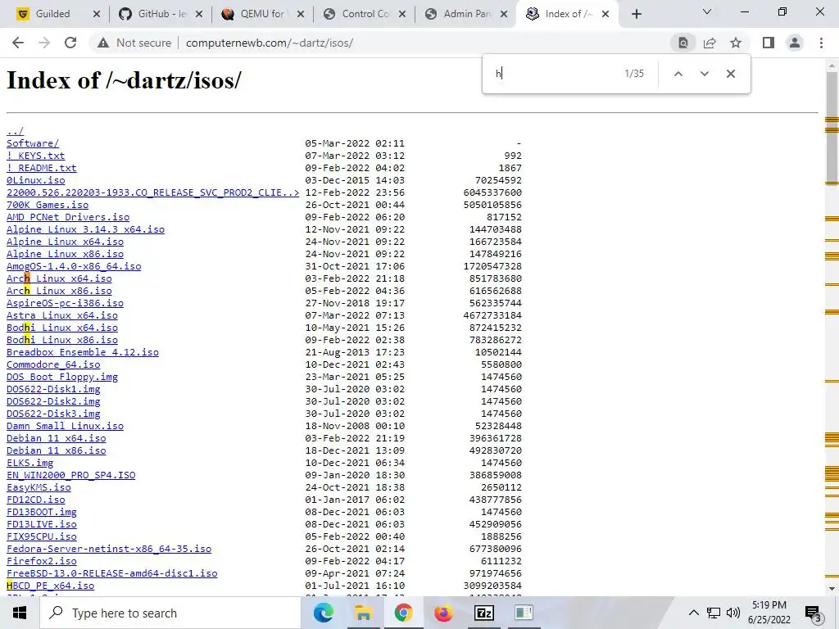Click the Not secure warning icon
The width and height of the screenshot is (839, 629).
coord(103,43)
